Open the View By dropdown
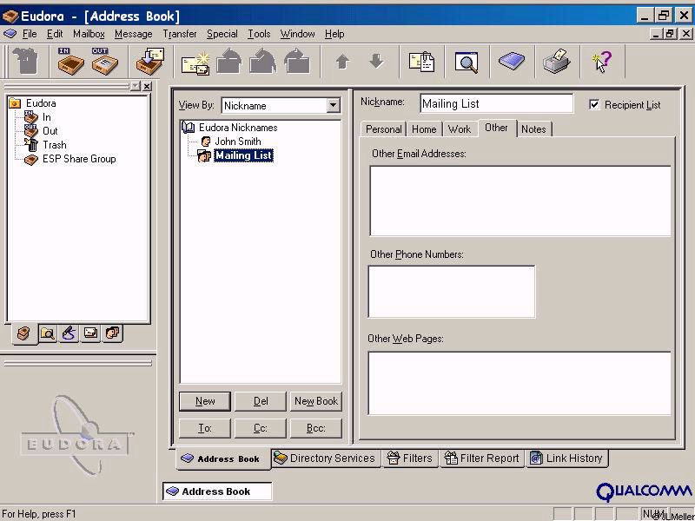 [333, 105]
